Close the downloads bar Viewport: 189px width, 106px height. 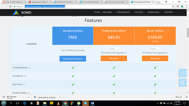[x=186, y=97]
